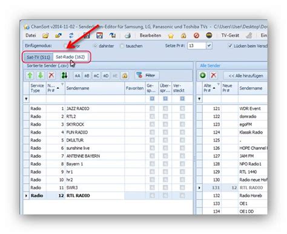The height and width of the screenshot is (234, 287).
Task: Click the open file folder icon
Action: click(x=45, y=36)
